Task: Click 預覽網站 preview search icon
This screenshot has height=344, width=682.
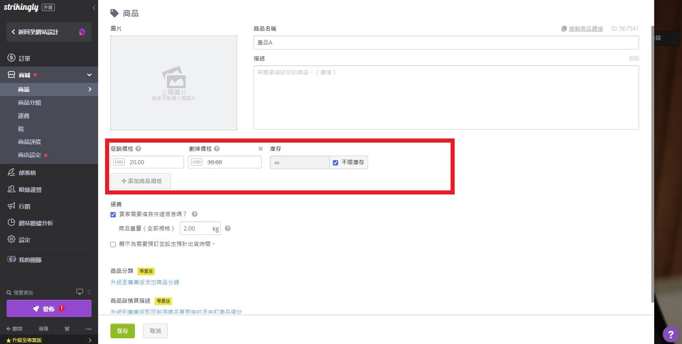Action: point(9,293)
